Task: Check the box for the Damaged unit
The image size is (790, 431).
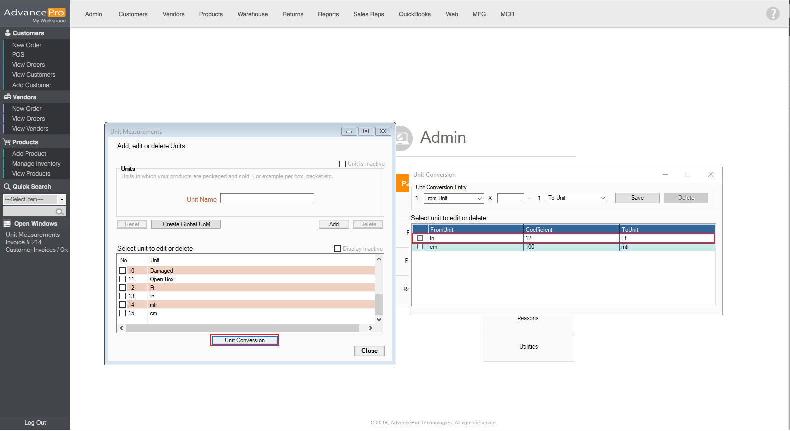Action: coord(122,271)
